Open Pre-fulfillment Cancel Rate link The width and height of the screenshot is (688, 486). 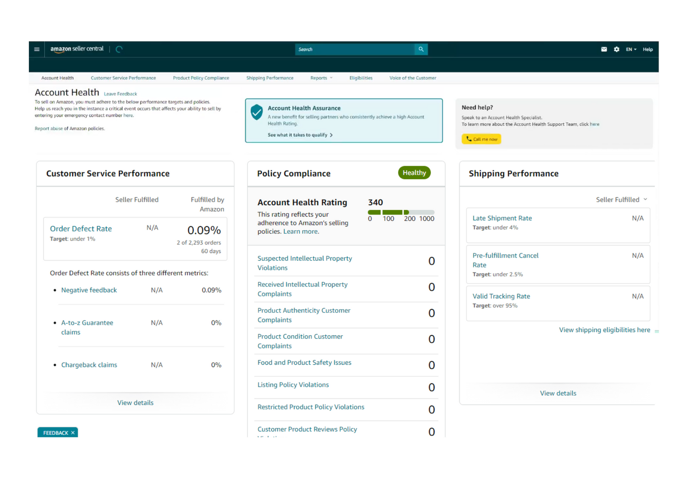pos(505,260)
